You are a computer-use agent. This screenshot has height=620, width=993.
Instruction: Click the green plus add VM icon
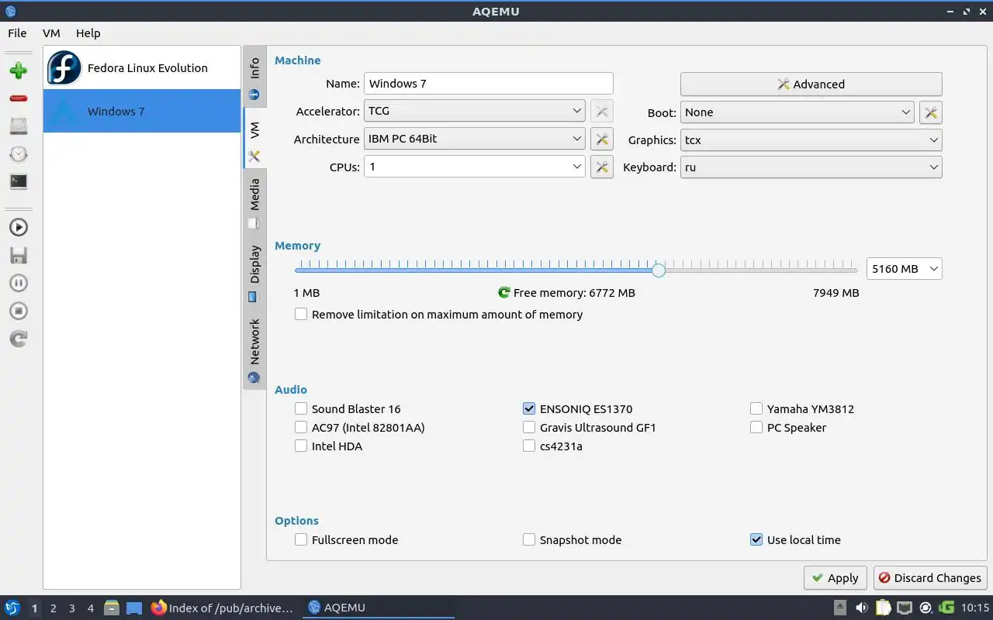pyautogui.click(x=19, y=71)
